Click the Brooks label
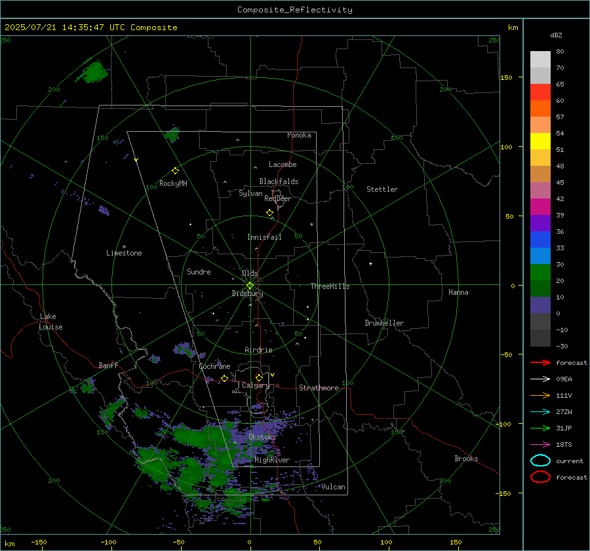 pyautogui.click(x=466, y=459)
